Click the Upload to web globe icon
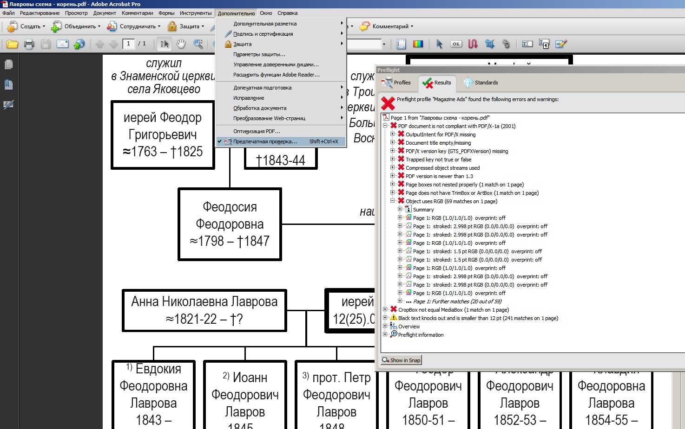 point(79,44)
